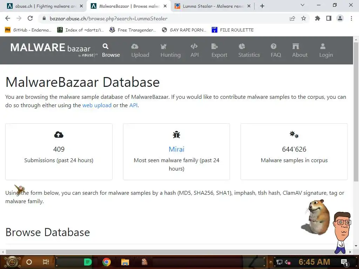Screen dimensions: 359x269
Task: Open the Mirai malware family link
Action: pos(177,149)
